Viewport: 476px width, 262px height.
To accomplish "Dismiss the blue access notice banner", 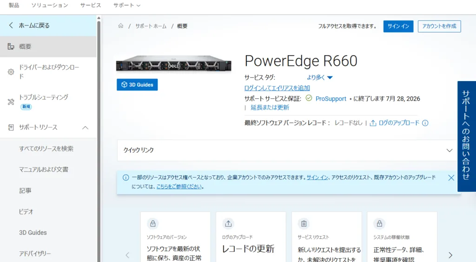I will [451, 178].
